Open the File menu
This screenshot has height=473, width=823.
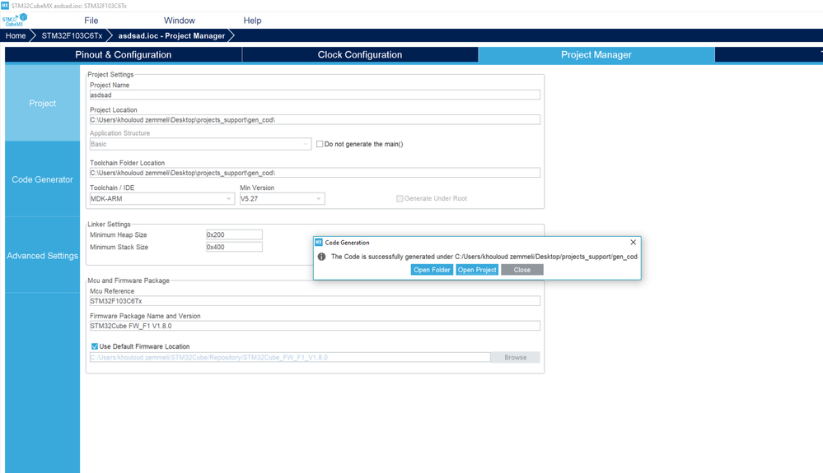coord(91,21)
